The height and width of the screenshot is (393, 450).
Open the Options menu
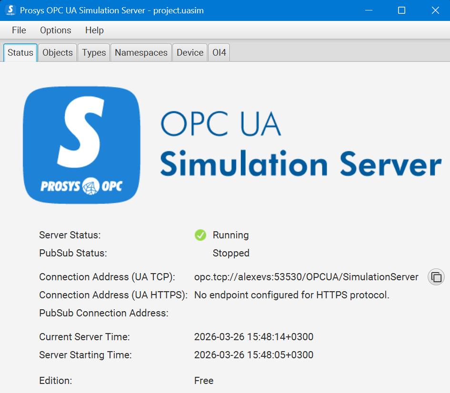click(56, 30)
